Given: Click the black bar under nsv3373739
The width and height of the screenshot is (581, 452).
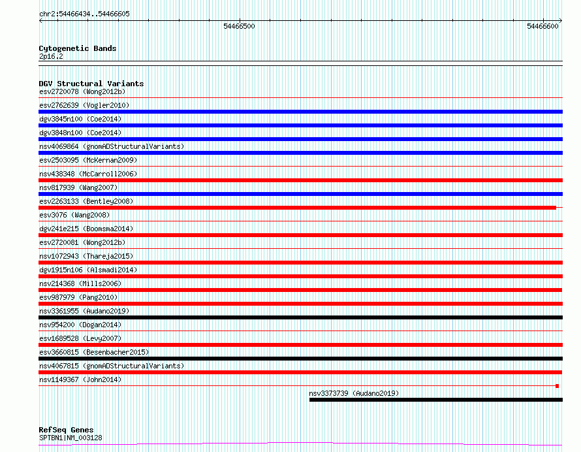Looking at the screenshot, I should (436, 400).
